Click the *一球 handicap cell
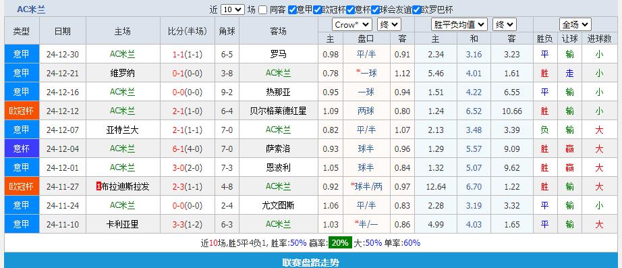This screenshot has width=622, height=268. click(x=366, y=73)
